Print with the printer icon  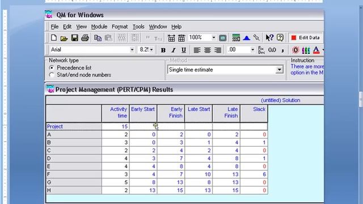point(85,38)
